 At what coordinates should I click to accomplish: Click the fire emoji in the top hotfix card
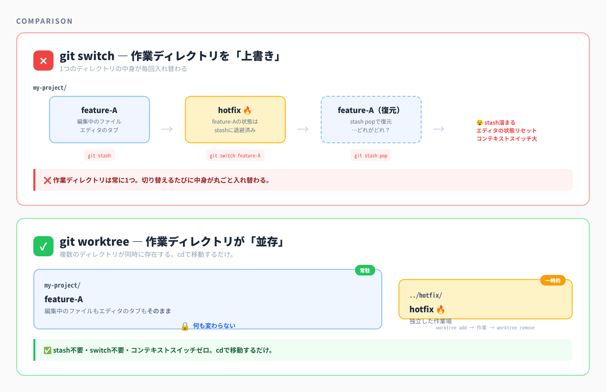pos(247,110)
